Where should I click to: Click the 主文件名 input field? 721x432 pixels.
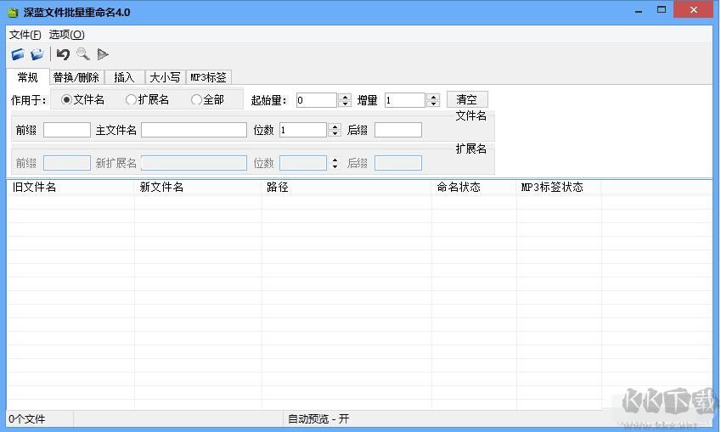[x=194, y=130]
